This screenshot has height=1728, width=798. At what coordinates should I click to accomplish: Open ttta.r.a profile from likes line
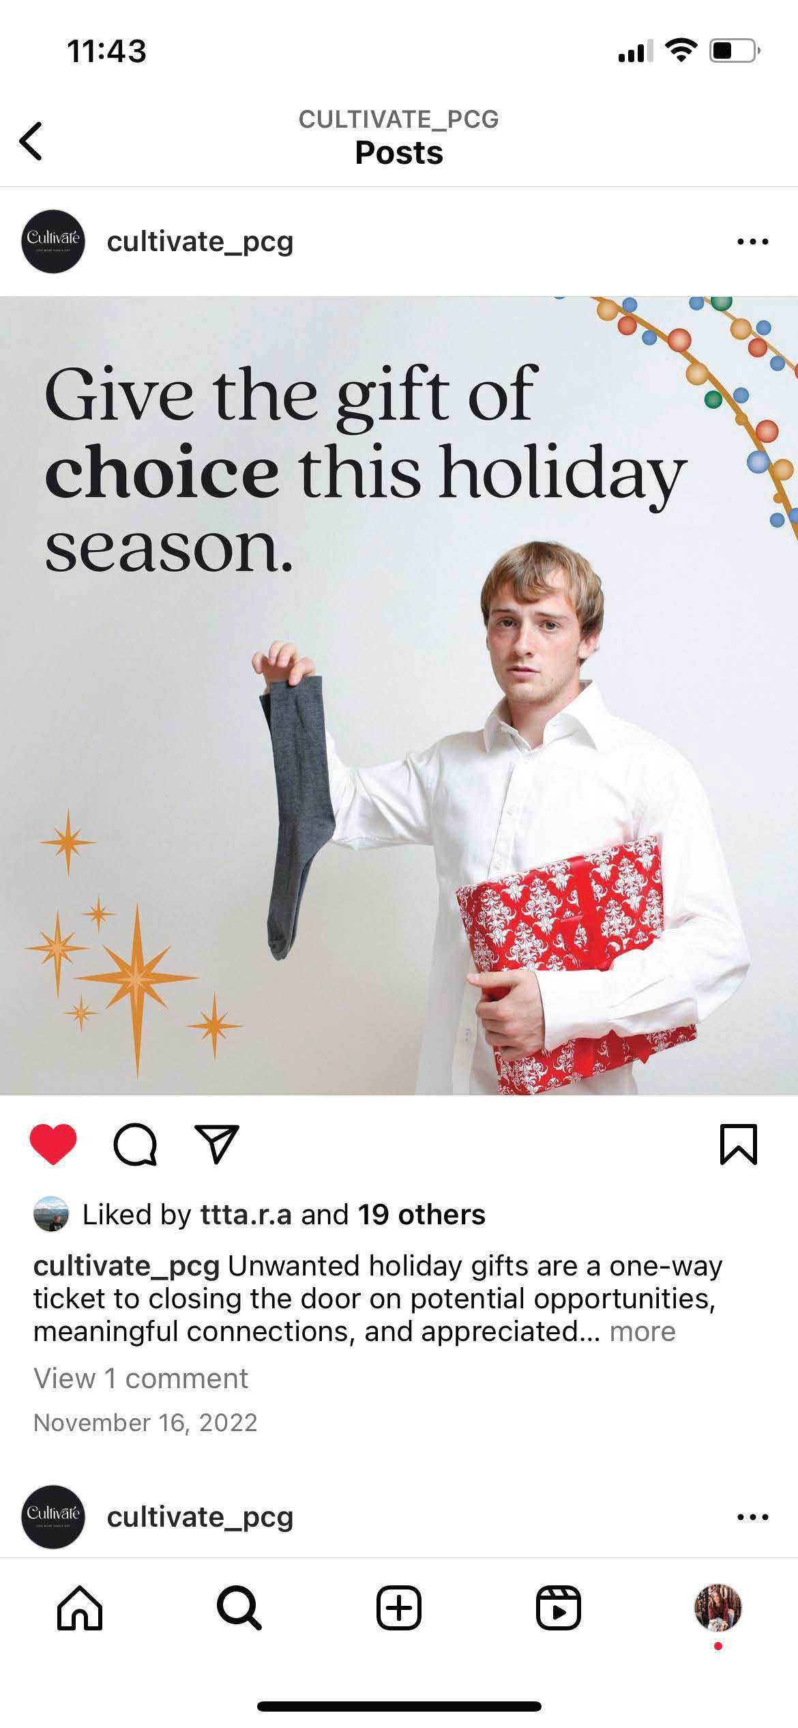(x=246, y=1215)
